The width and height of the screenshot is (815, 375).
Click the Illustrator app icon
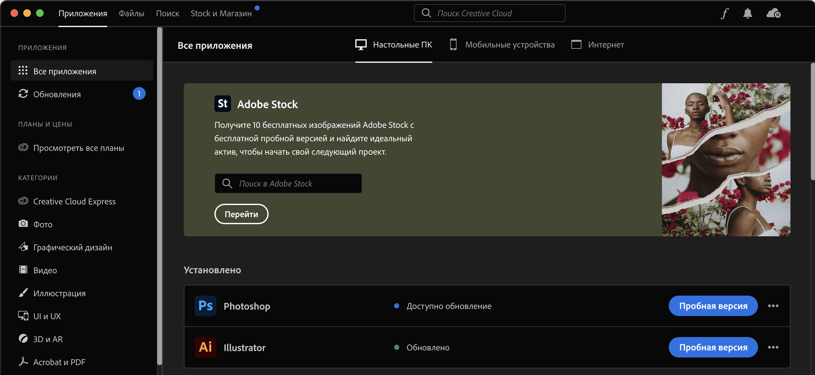(206, 347)
